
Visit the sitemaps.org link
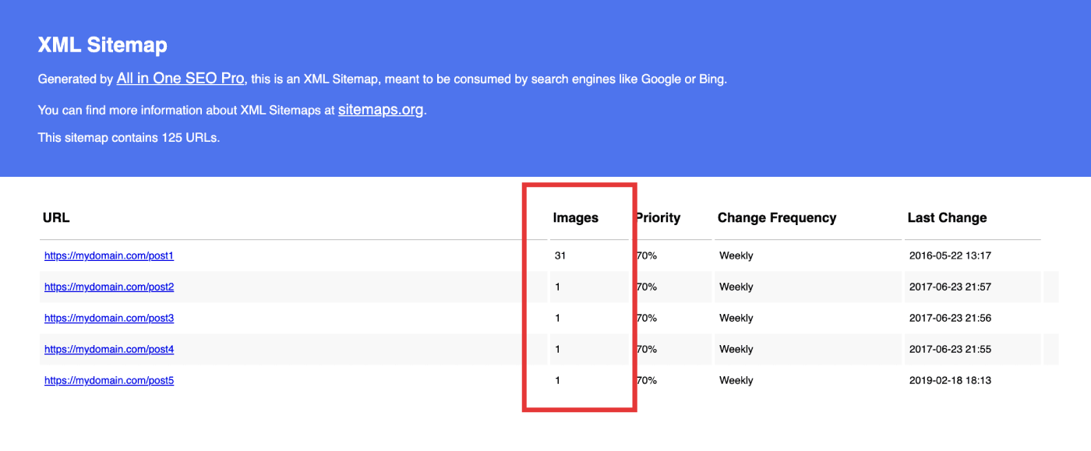(380, 110)
